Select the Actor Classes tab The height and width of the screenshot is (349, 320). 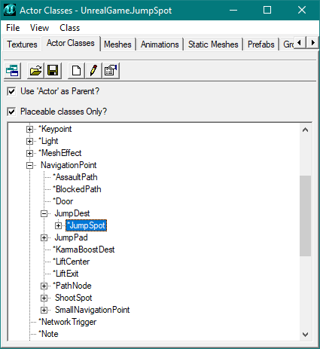coord(71,43)
